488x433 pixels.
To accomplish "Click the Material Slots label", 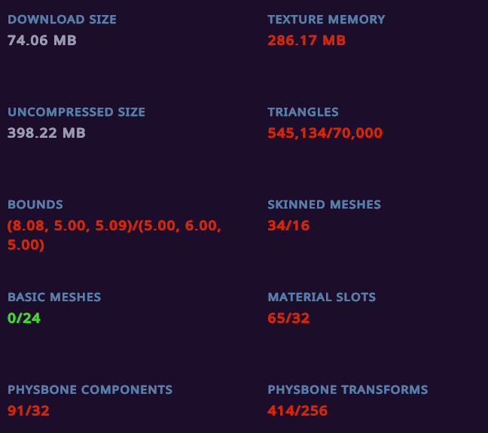I will pyautogui.click(x=322, y=297).
